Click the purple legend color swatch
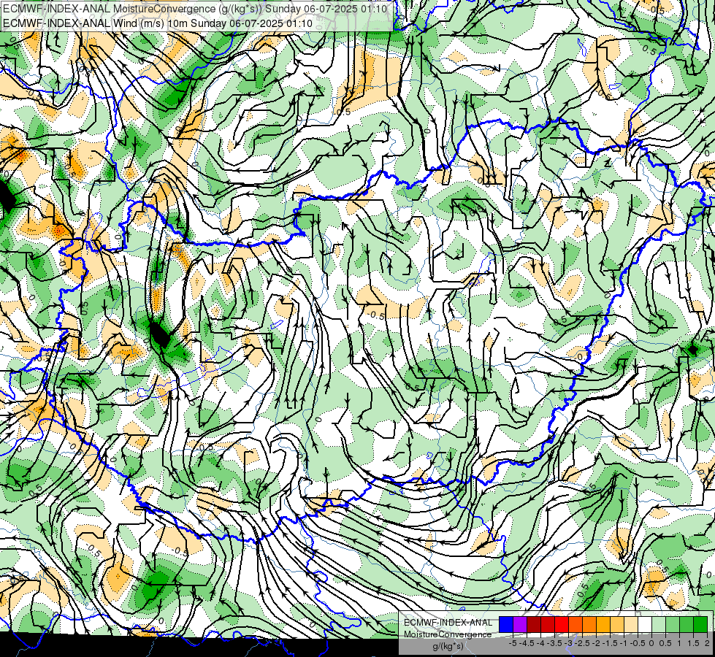This screenshot has width=715, height=657. point(520,624)
